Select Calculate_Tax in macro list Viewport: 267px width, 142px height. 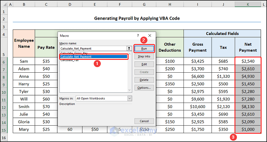(x=70, y=60)
